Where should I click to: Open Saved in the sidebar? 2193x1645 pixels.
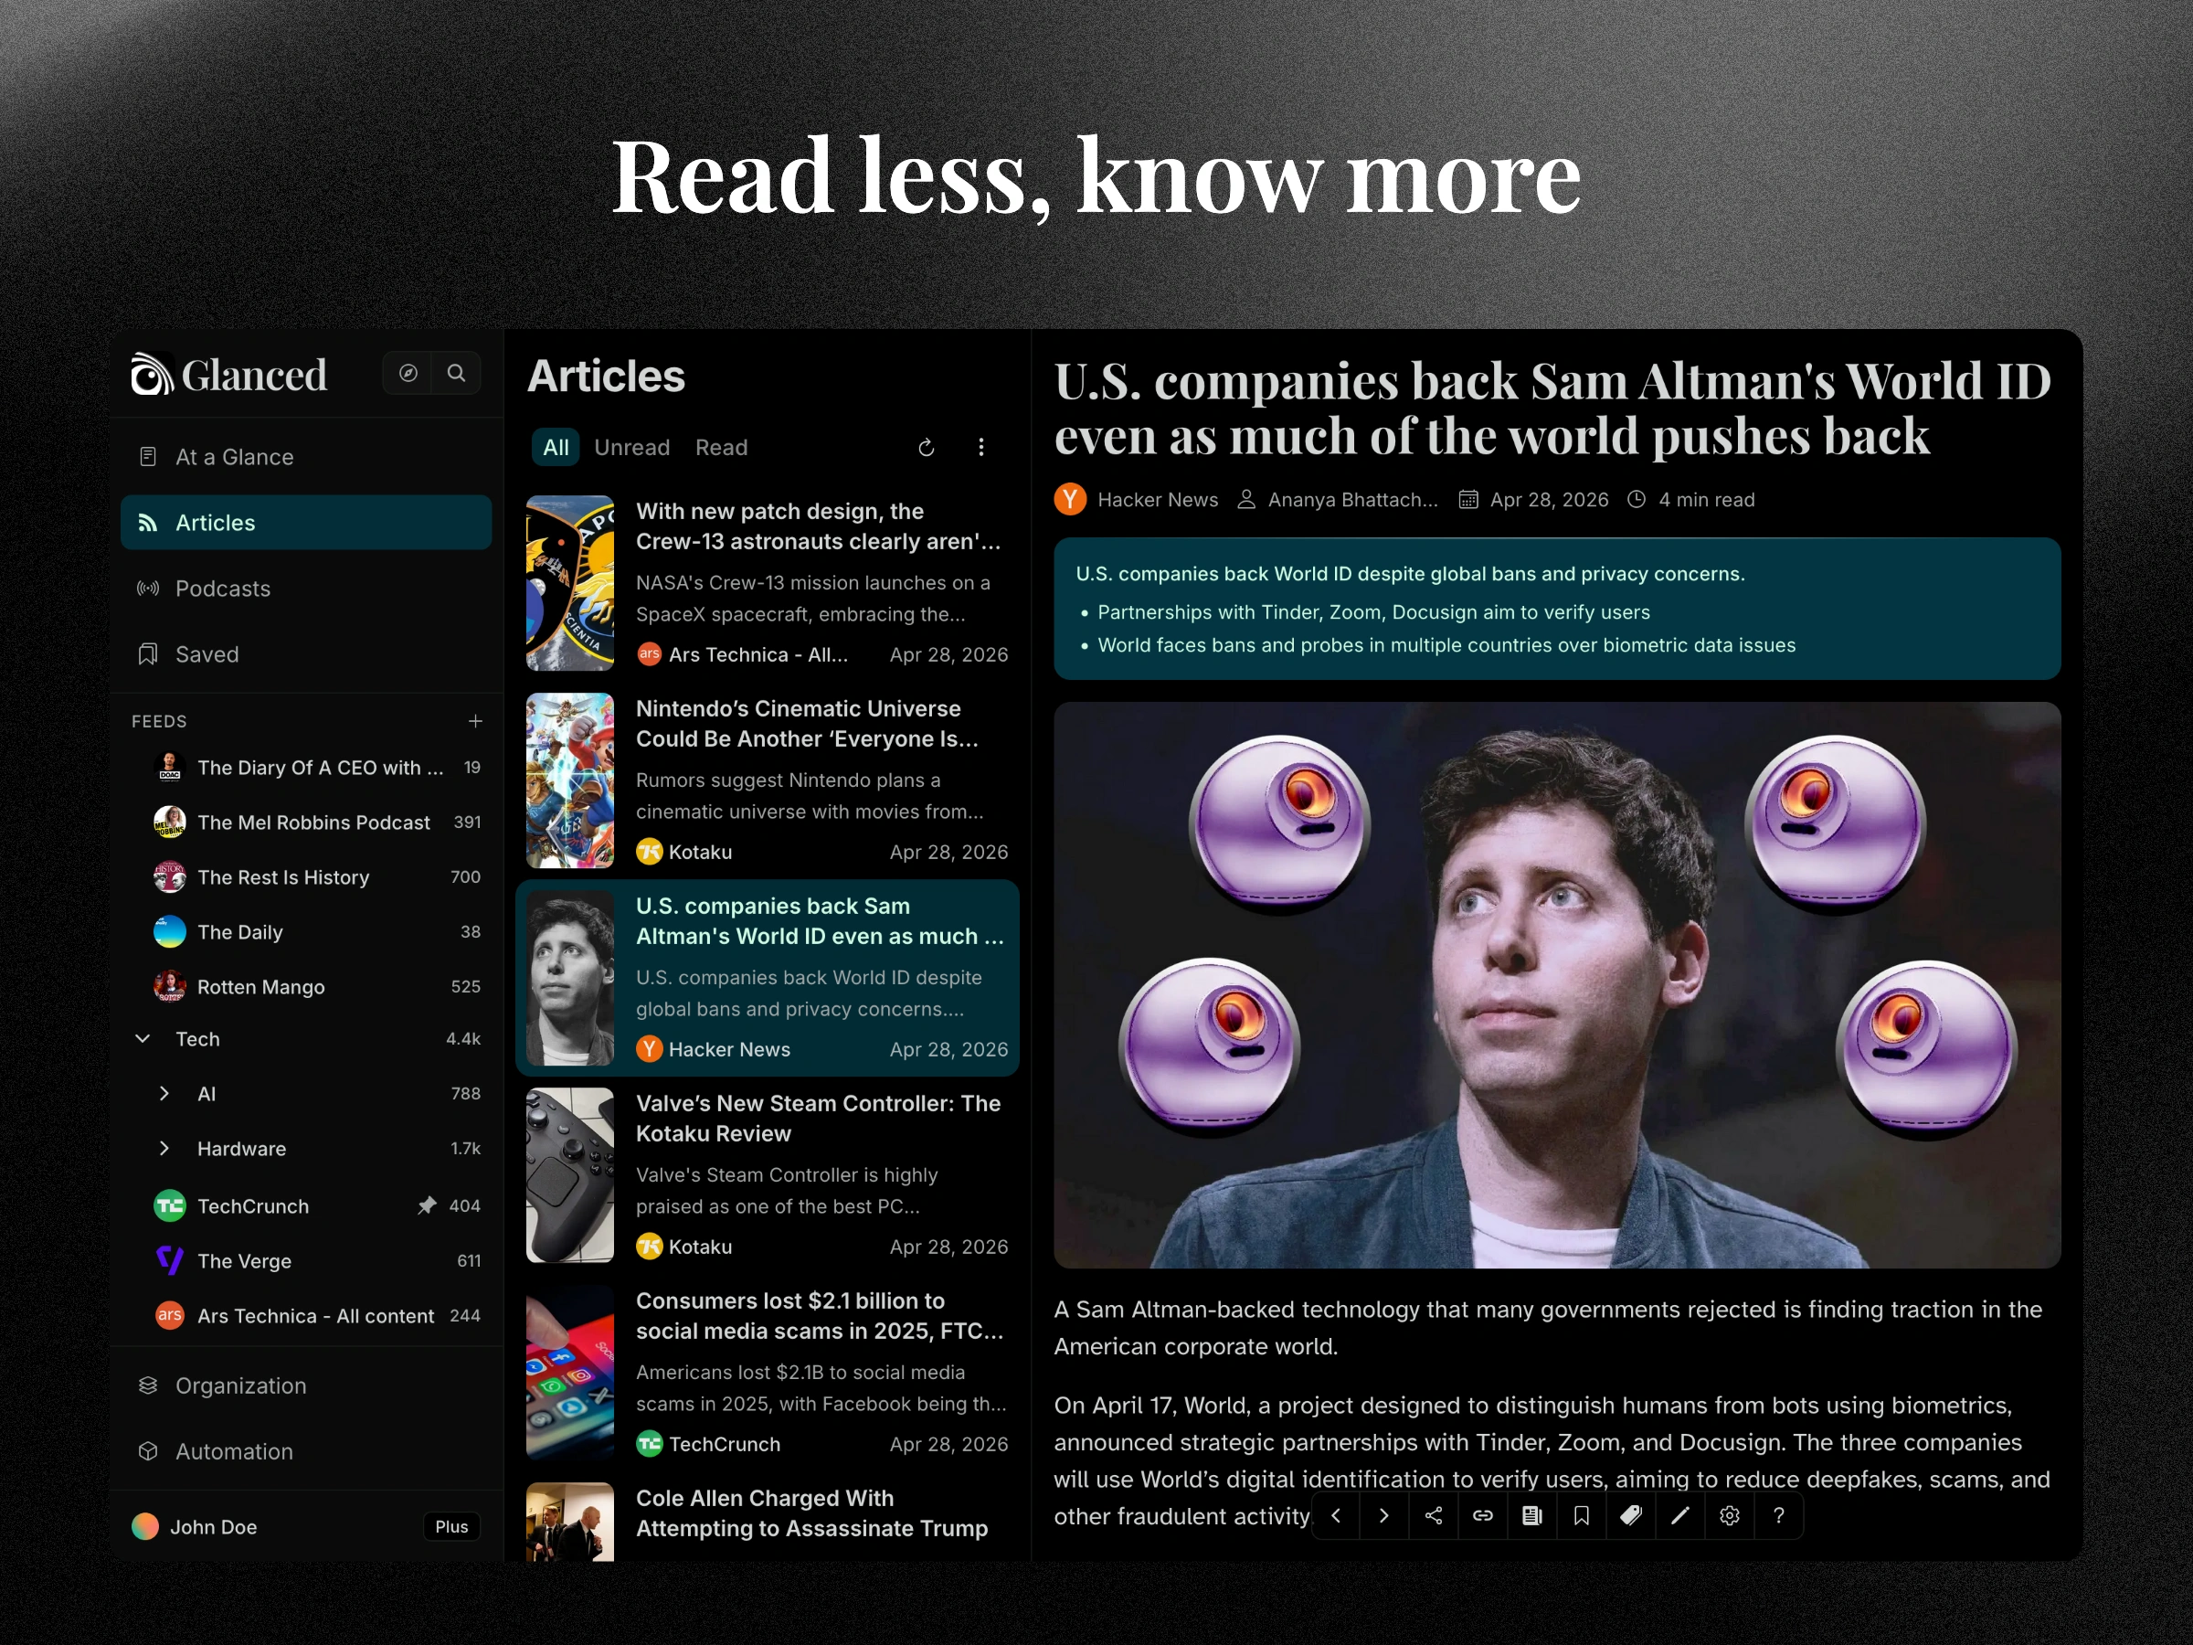306,653
